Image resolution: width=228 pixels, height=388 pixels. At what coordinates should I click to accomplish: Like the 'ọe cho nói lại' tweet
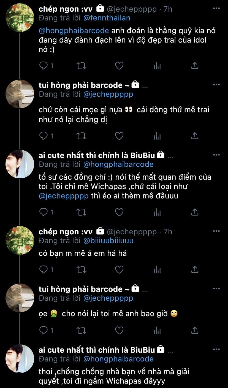pos(119,330)
